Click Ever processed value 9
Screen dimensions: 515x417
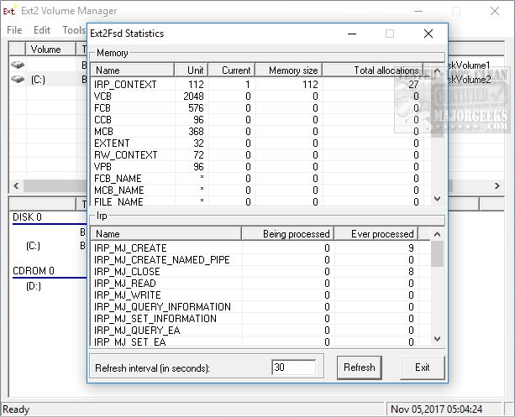tap(411, 248)
